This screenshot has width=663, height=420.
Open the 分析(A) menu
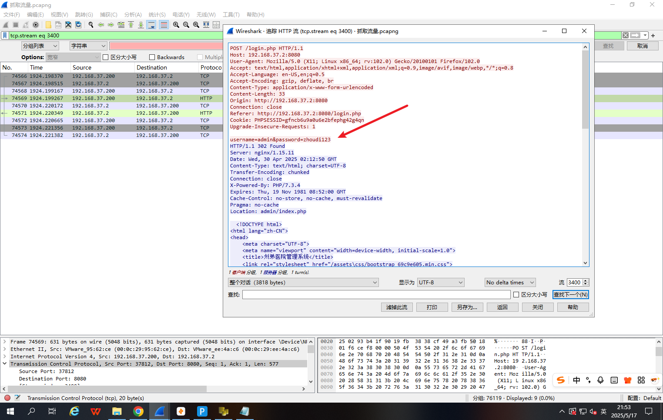[x=133, y=15]
